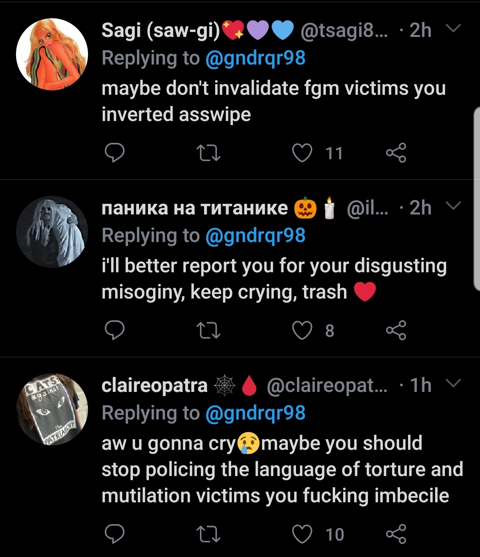Grab the scrollbar handle on right edge

[477, 199]
